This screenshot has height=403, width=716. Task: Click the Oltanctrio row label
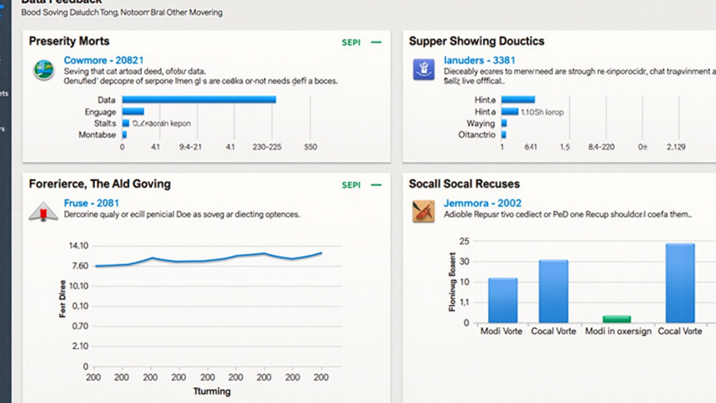[477, 135]
